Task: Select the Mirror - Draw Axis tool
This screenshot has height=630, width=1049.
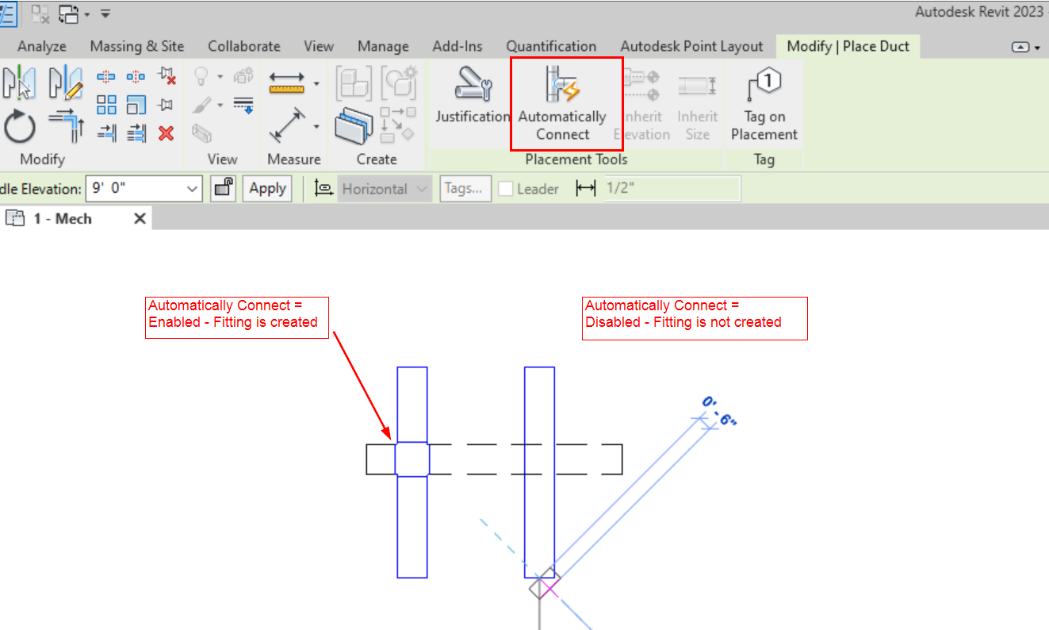Action: coord(65,83)
